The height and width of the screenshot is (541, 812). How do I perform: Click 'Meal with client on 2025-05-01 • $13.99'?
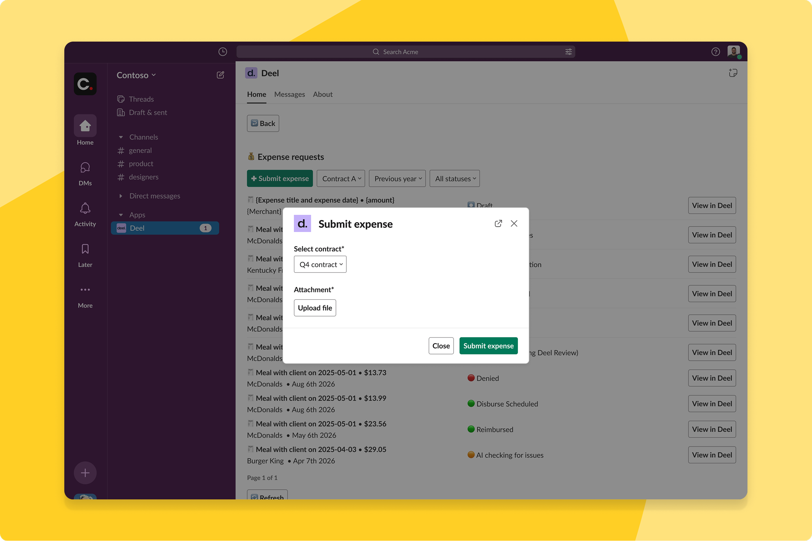(321, 398)
